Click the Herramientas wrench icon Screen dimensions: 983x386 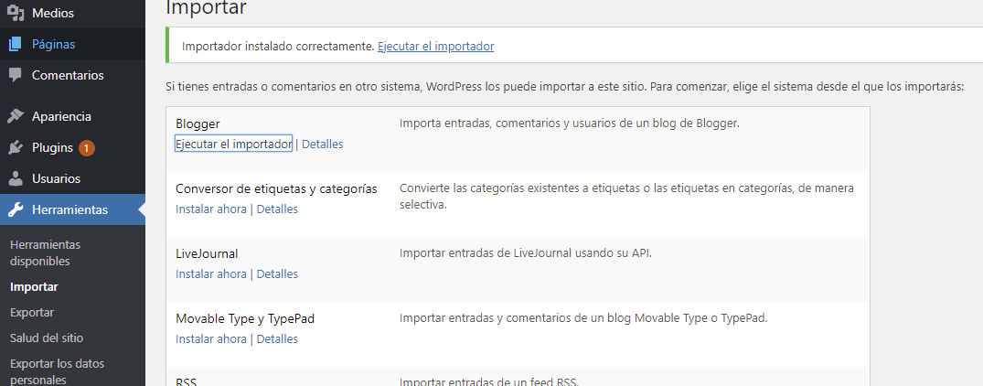[x=16, y=209]
